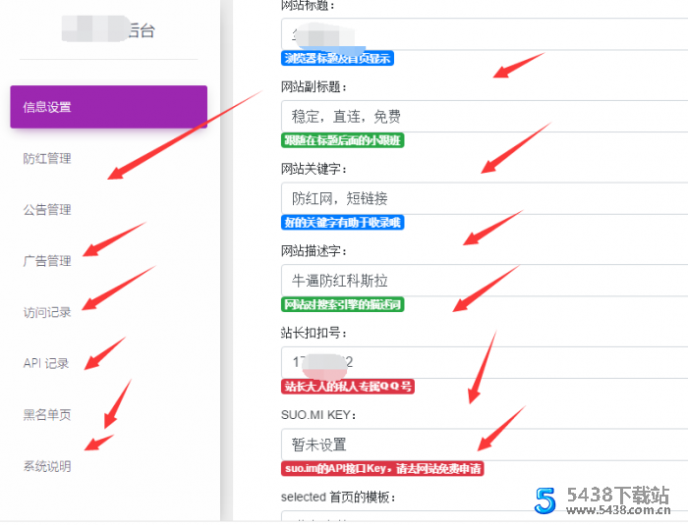The width and height of the screenshot is (688, 525).
Task: Select 公告管理 from the sidebar
Action: (47, 210)
